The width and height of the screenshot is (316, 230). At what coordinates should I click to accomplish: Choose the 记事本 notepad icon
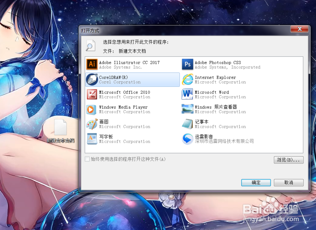pos(187,124)
